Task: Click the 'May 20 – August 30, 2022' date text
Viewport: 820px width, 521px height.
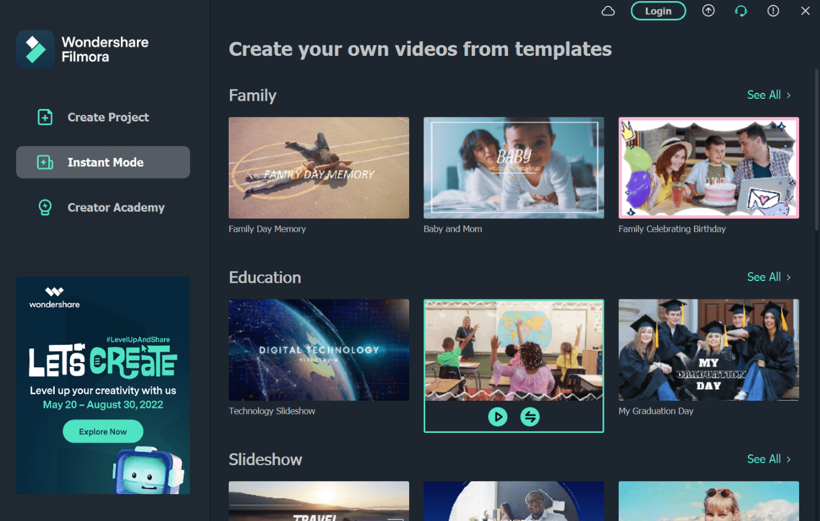Action: tap(103, 405)
